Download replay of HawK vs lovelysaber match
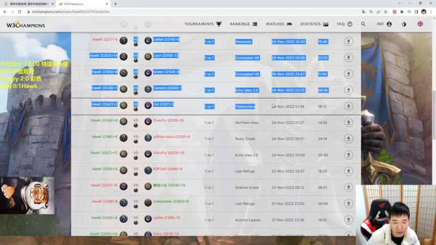 pos(348,204)
